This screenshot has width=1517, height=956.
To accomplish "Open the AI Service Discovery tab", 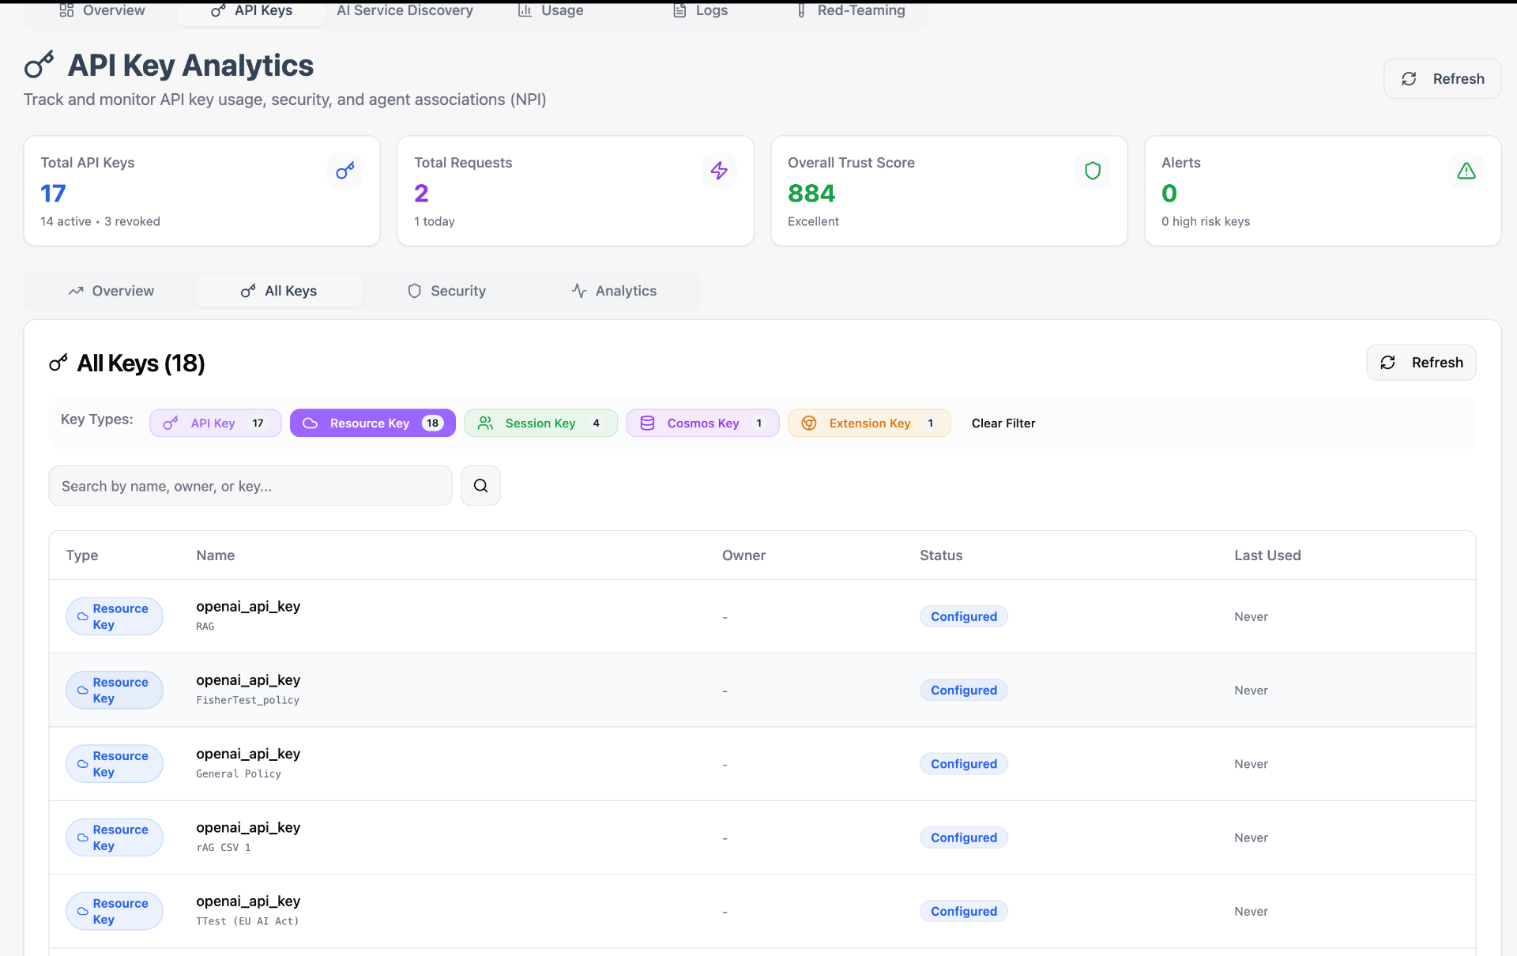I will [x=405, y=11].
